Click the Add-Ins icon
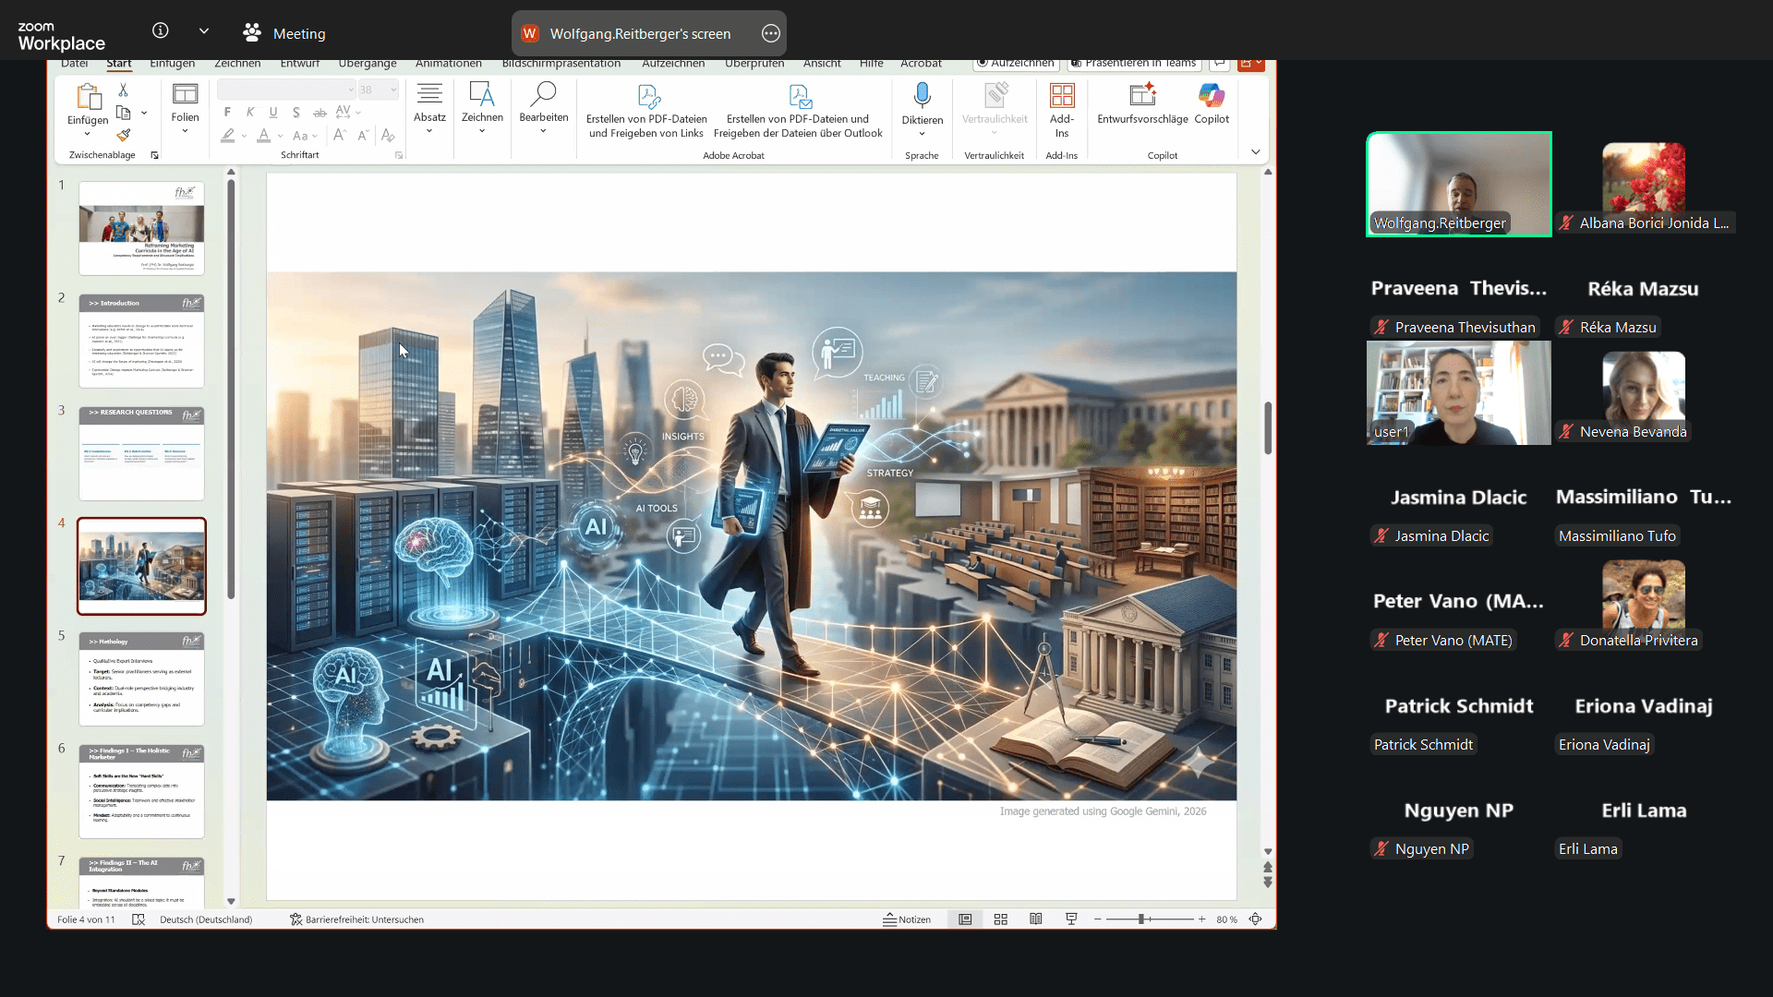This screenshot has width=1773, height=997. 1062,96
